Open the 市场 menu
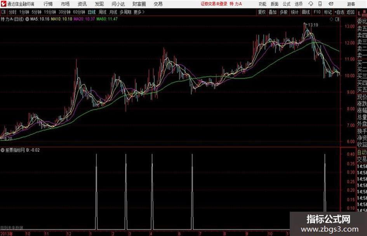 point(65,4)
